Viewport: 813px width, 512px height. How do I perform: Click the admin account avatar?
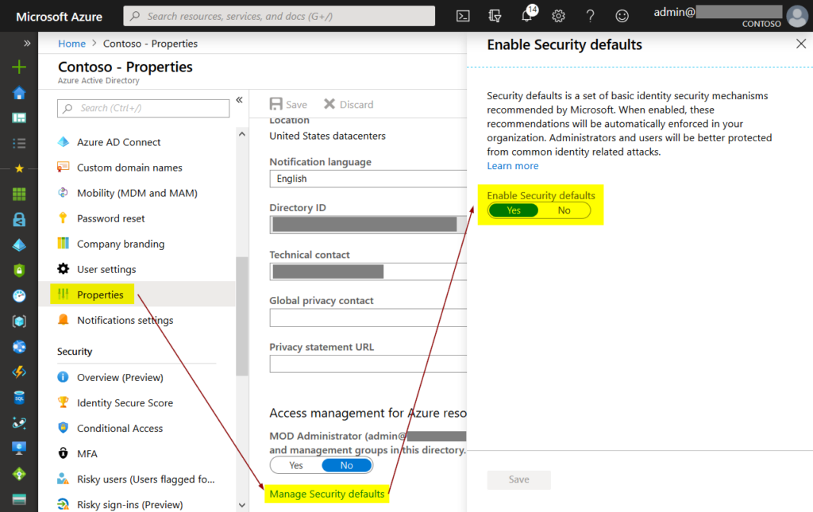click(x=796, y=17)
